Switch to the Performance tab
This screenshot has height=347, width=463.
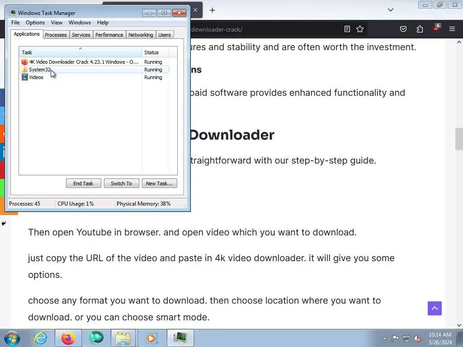(109, 35)
